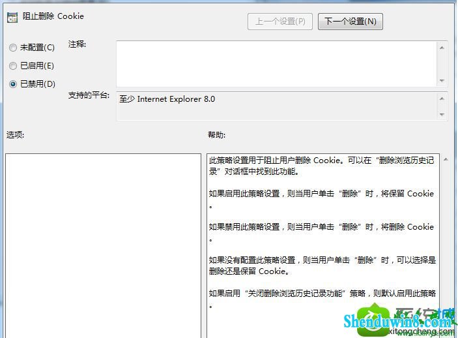This screenshot has width=458, height=338.
Task: Click the comment box scroll down arrow
Action: click(442, 80)
